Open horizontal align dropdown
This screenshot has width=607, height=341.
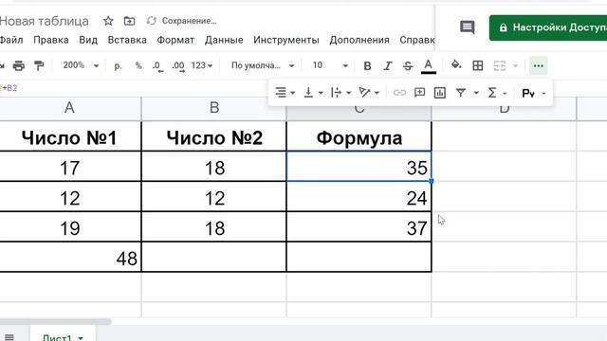point(285,93)
